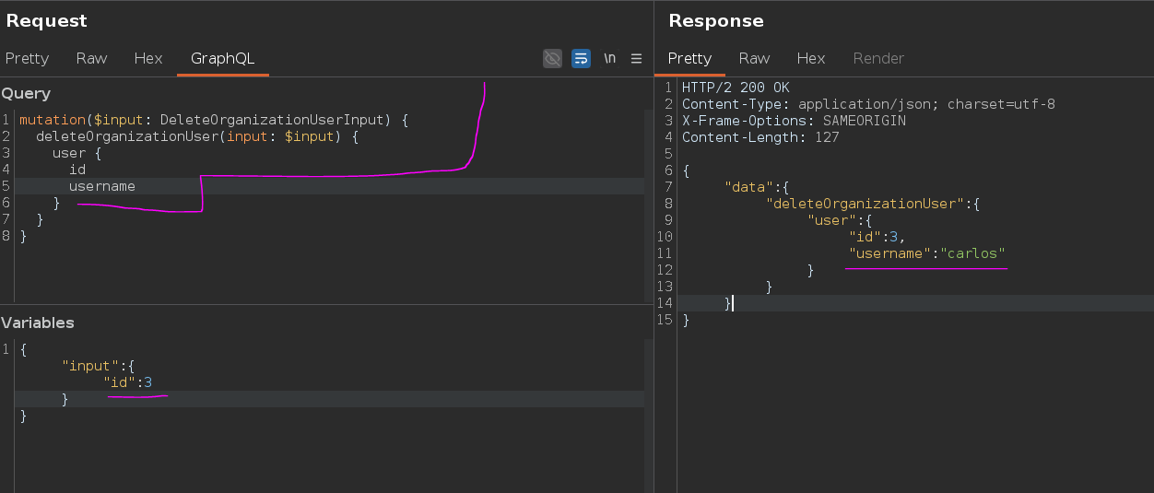Open the Request Hex tab

pos(148,58)
